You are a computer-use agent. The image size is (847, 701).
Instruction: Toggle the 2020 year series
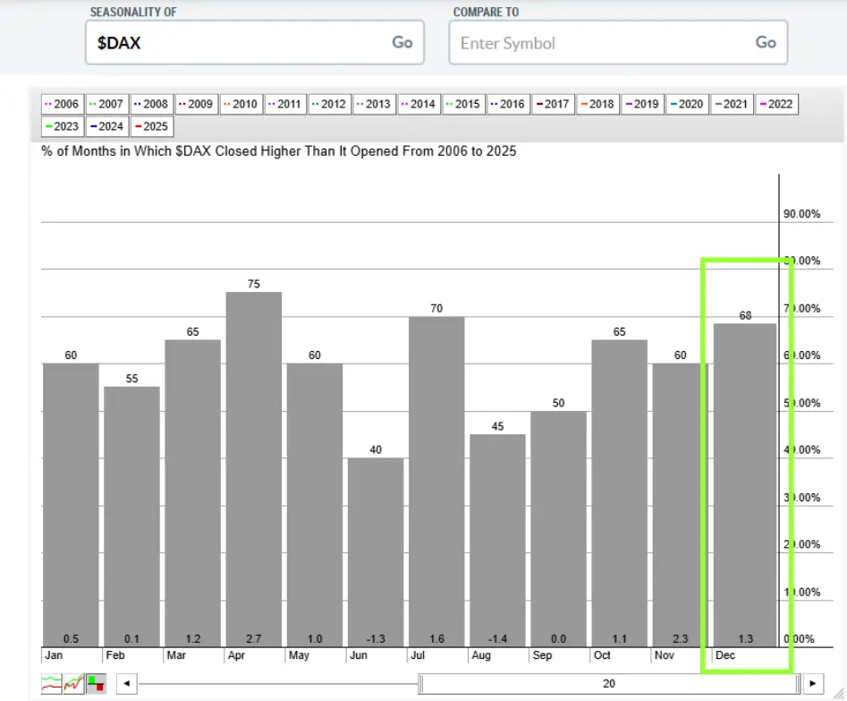click(x=687, y=104)
